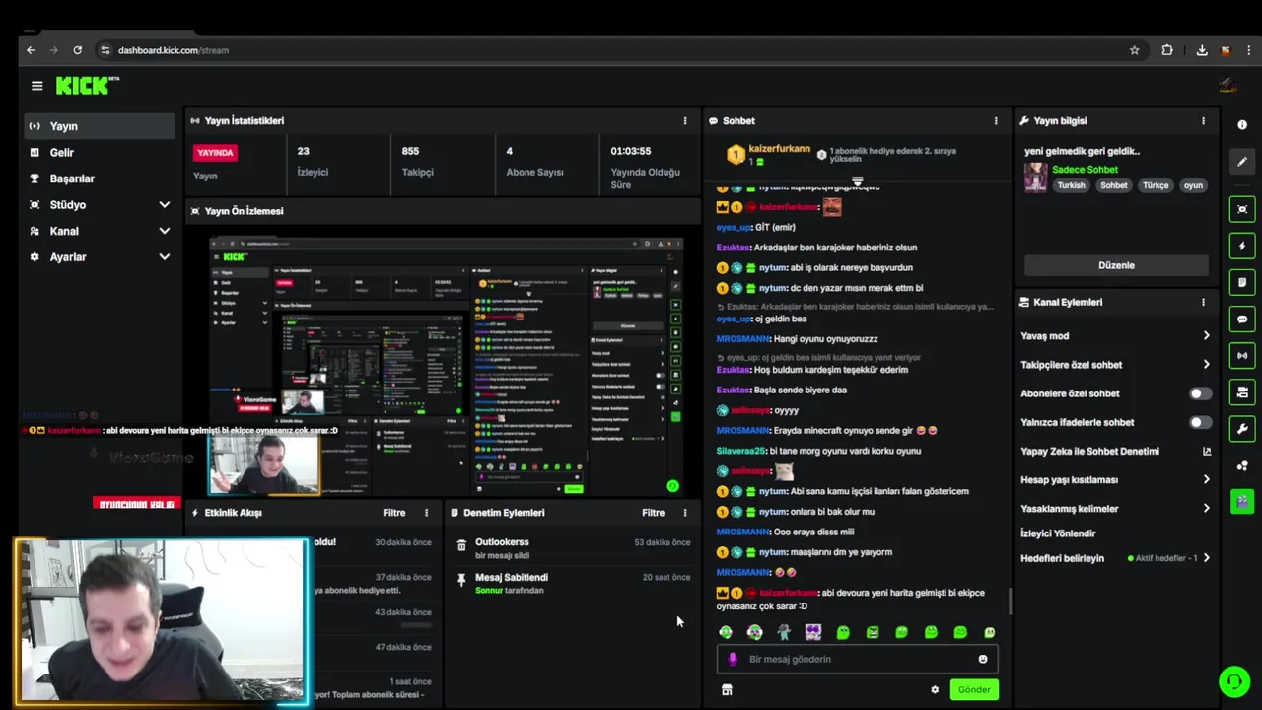Screen dimensions: 1262x710
Task: Open chat settings gear next to Gönder
Action: click(x=935, y=690)
